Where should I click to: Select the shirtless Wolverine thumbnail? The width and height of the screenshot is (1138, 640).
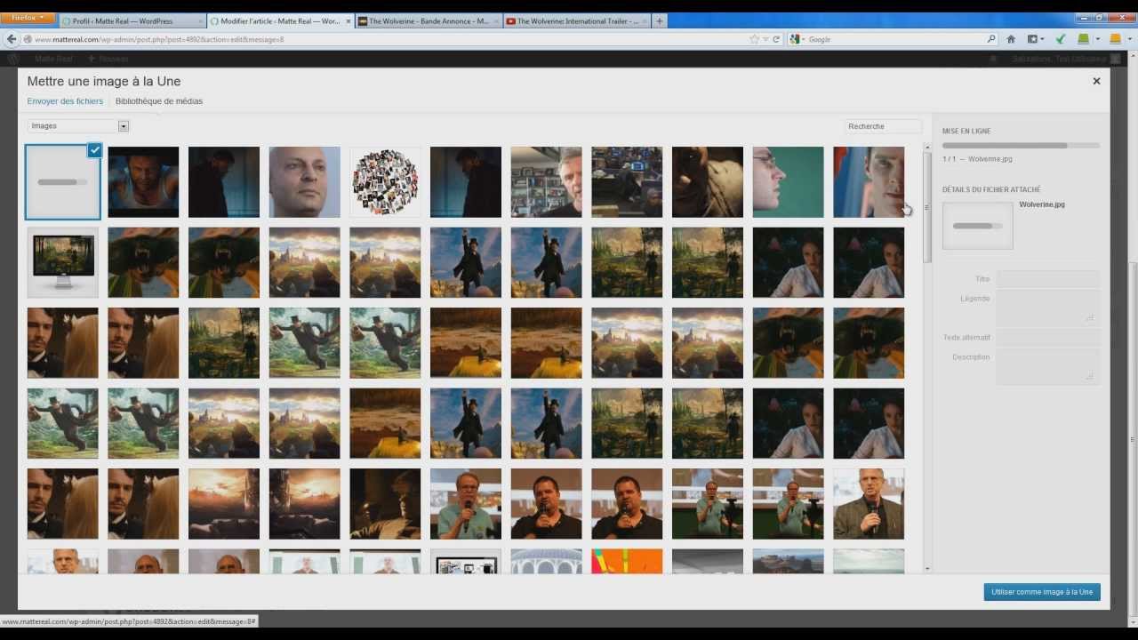click(143, 182)
